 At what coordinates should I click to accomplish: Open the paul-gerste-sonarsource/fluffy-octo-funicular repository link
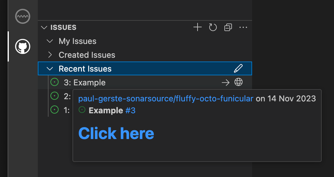pyautogui.click(x=166, y=99)
